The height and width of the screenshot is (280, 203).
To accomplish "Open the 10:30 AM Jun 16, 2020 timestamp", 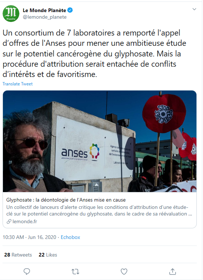I will coord(29,237).
